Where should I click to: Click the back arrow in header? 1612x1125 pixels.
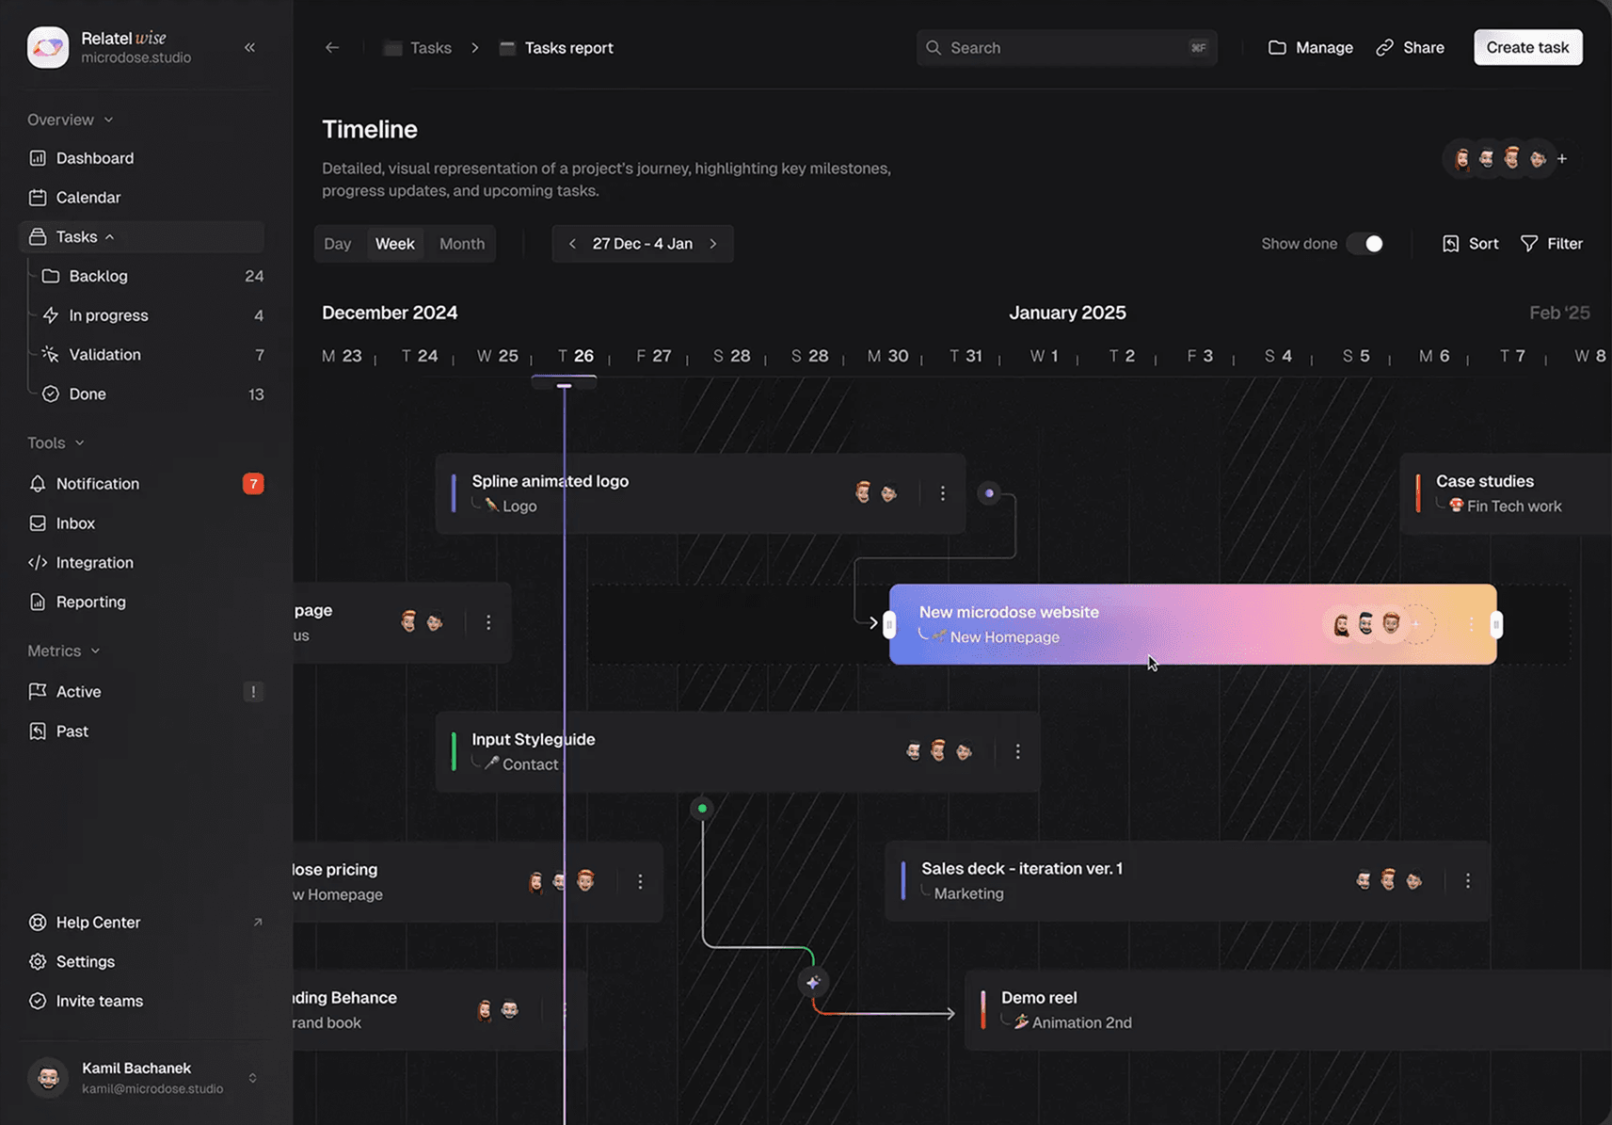point(332,47)
